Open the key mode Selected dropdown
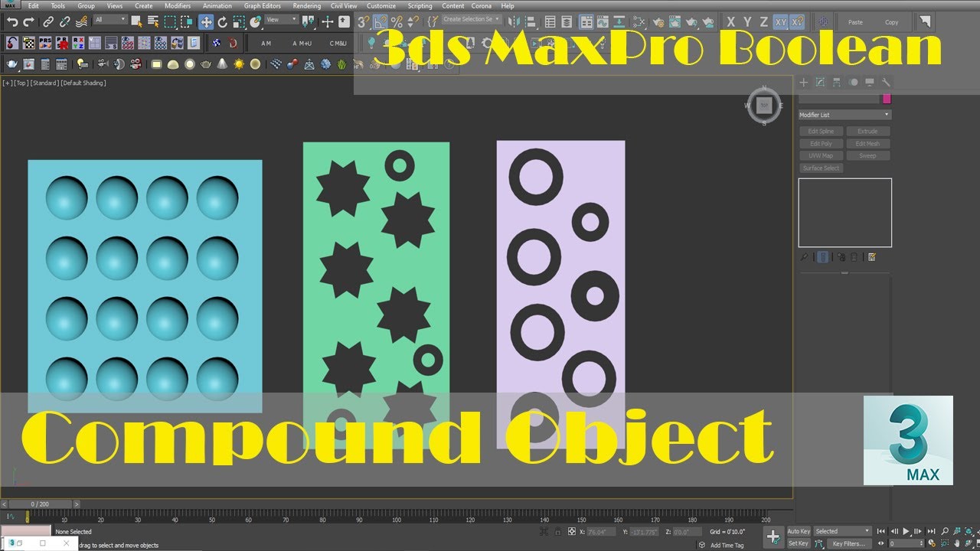The height and width of the screenshot is (551, 980). (843, 531)
